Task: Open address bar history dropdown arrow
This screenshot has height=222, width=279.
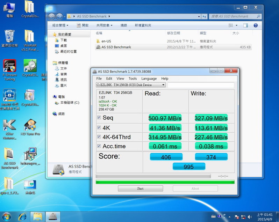Action: 199,16
